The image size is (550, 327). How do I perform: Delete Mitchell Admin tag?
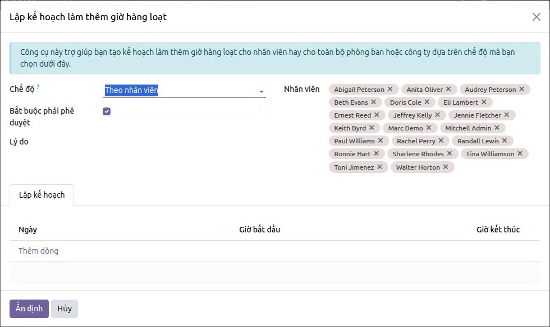coord(497,128)
